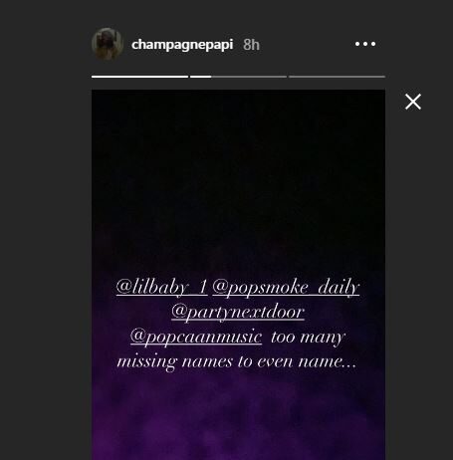The image size is (453, 460).
Task: Click the 8h timestamp label
Action: coord(251,45)
